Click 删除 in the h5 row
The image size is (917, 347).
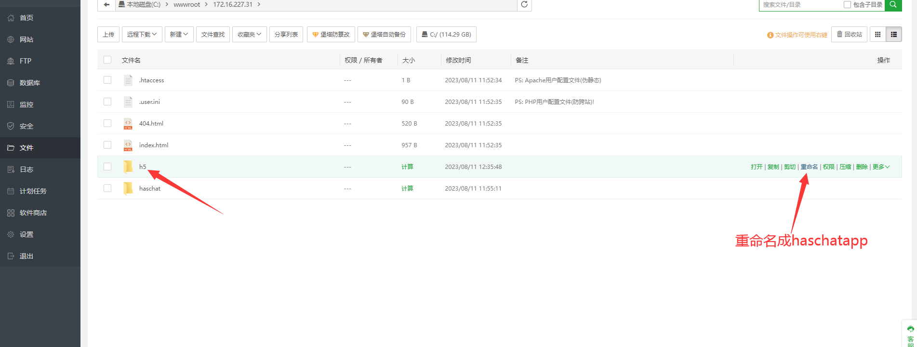[862, 167]
